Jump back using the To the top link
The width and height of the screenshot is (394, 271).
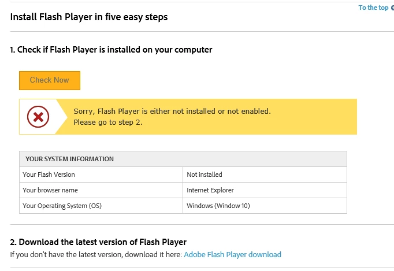coord(373,8)
